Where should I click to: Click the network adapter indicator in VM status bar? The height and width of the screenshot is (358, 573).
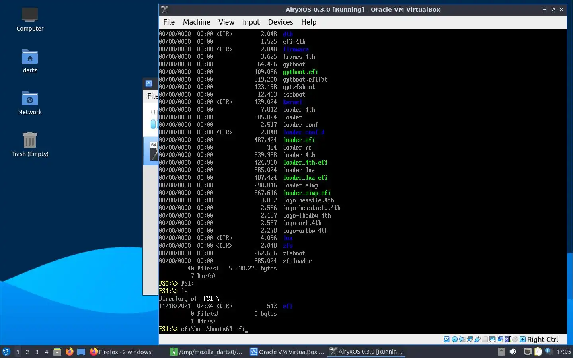click(470, 339)
